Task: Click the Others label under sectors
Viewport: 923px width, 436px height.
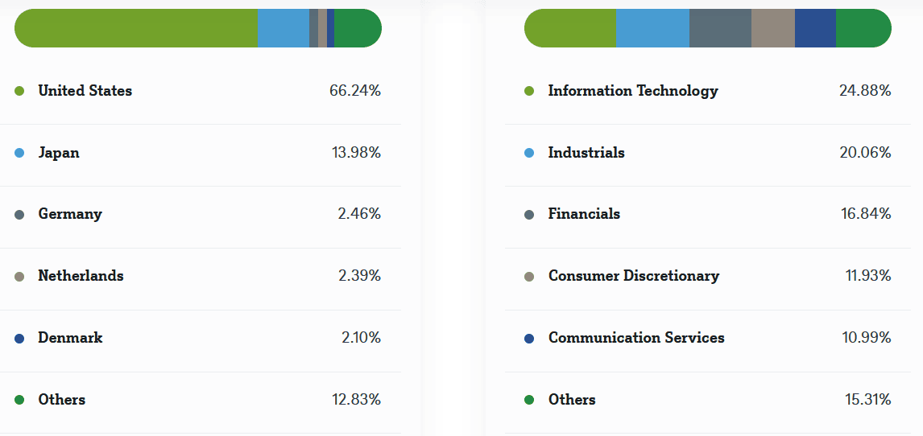Action: [x=572, y=400]
